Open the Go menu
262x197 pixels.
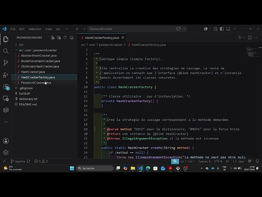[x=58, y=29]
